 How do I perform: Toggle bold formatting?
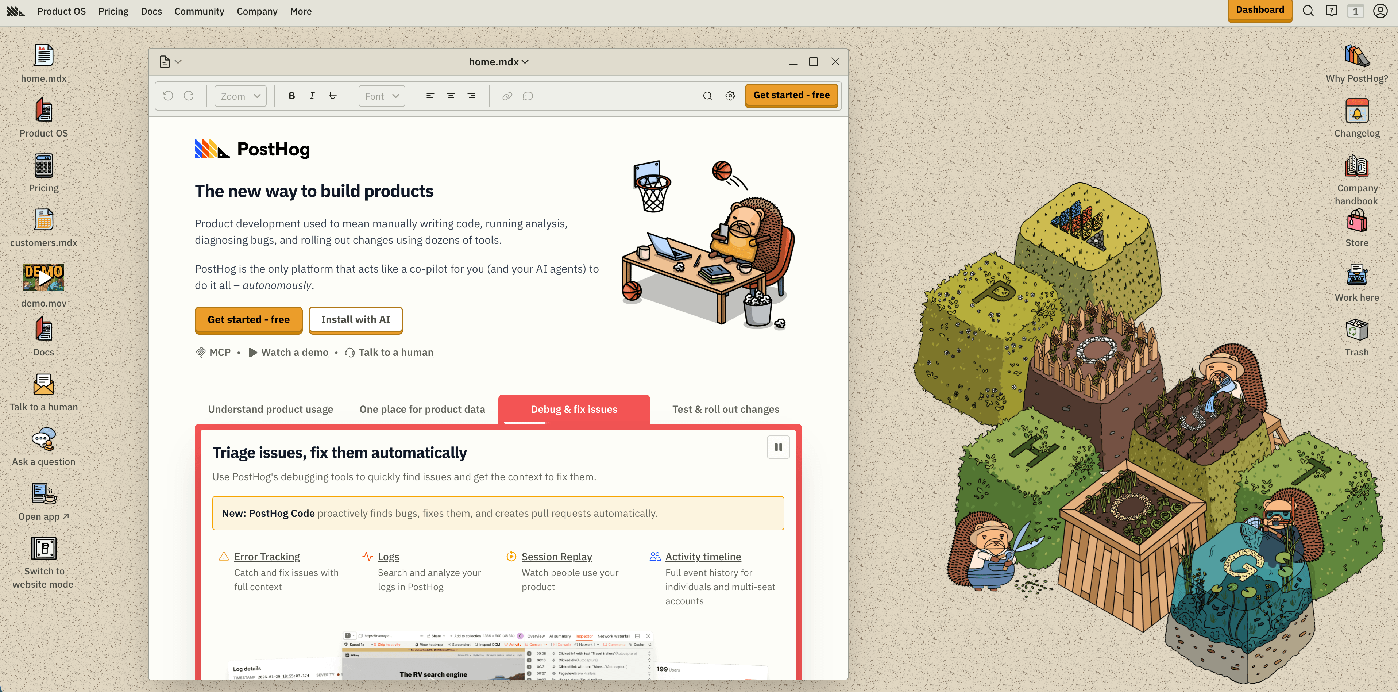pyautogui.click(x=292, y=96)
